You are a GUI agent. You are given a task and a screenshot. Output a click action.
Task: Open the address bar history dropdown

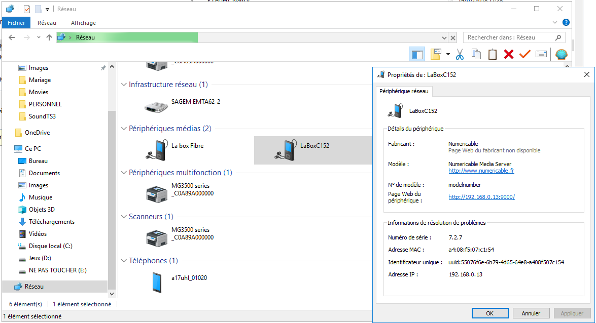tap(444, 37)
